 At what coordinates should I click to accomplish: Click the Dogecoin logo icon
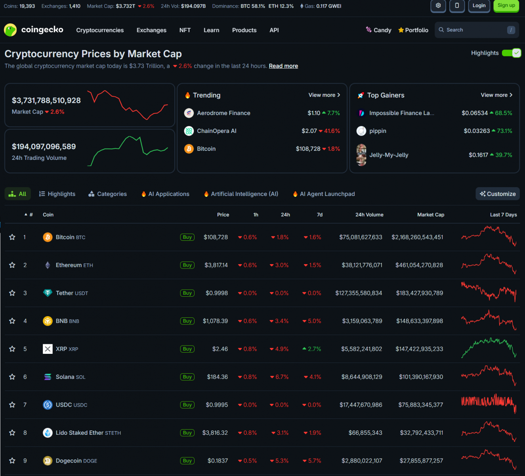48,461
